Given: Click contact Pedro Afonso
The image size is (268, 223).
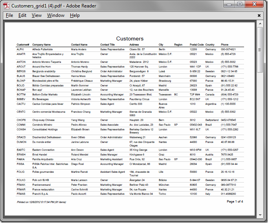Looking at the screenshot, I should (79, 125).
